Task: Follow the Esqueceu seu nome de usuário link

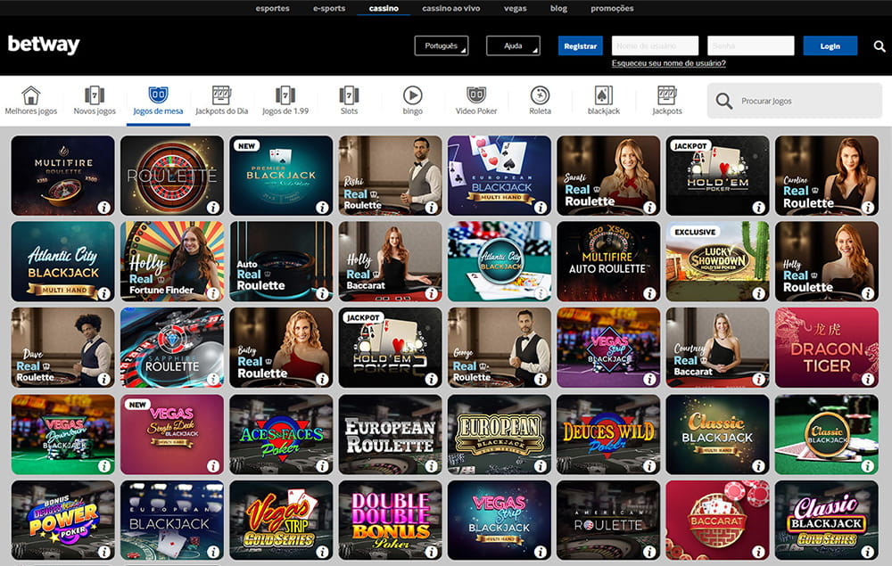Action: pos(668,63)
